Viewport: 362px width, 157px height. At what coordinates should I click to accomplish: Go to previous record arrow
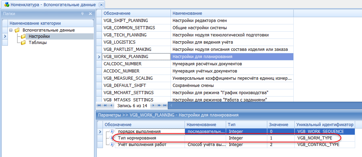pyautogui.click(x=111, y=105)
